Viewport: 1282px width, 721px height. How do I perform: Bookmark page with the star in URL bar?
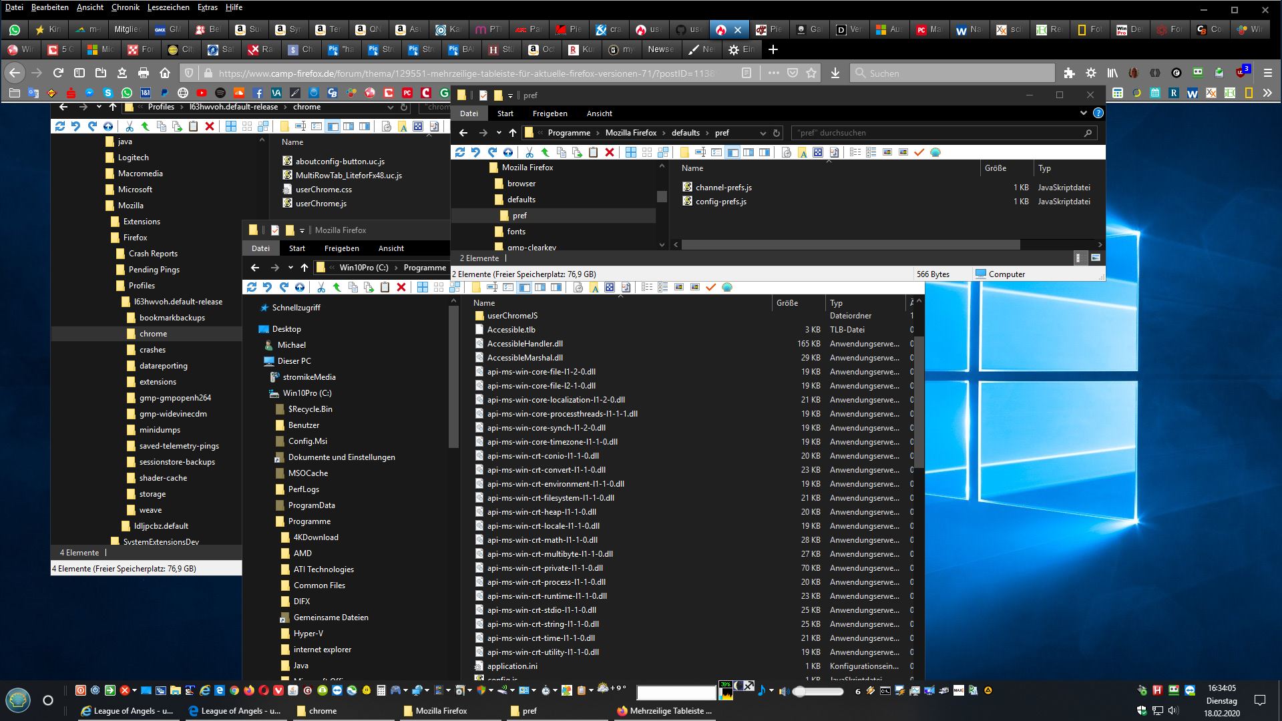click(811, 73)
